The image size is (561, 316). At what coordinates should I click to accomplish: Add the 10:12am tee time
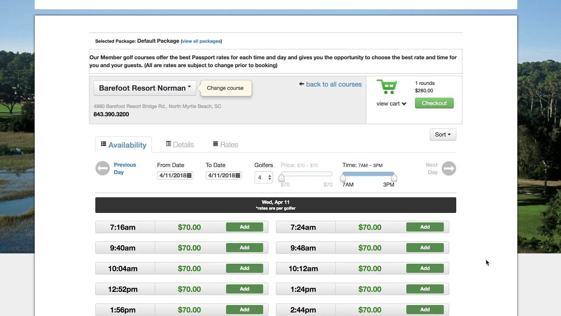(x=425, y=268)
